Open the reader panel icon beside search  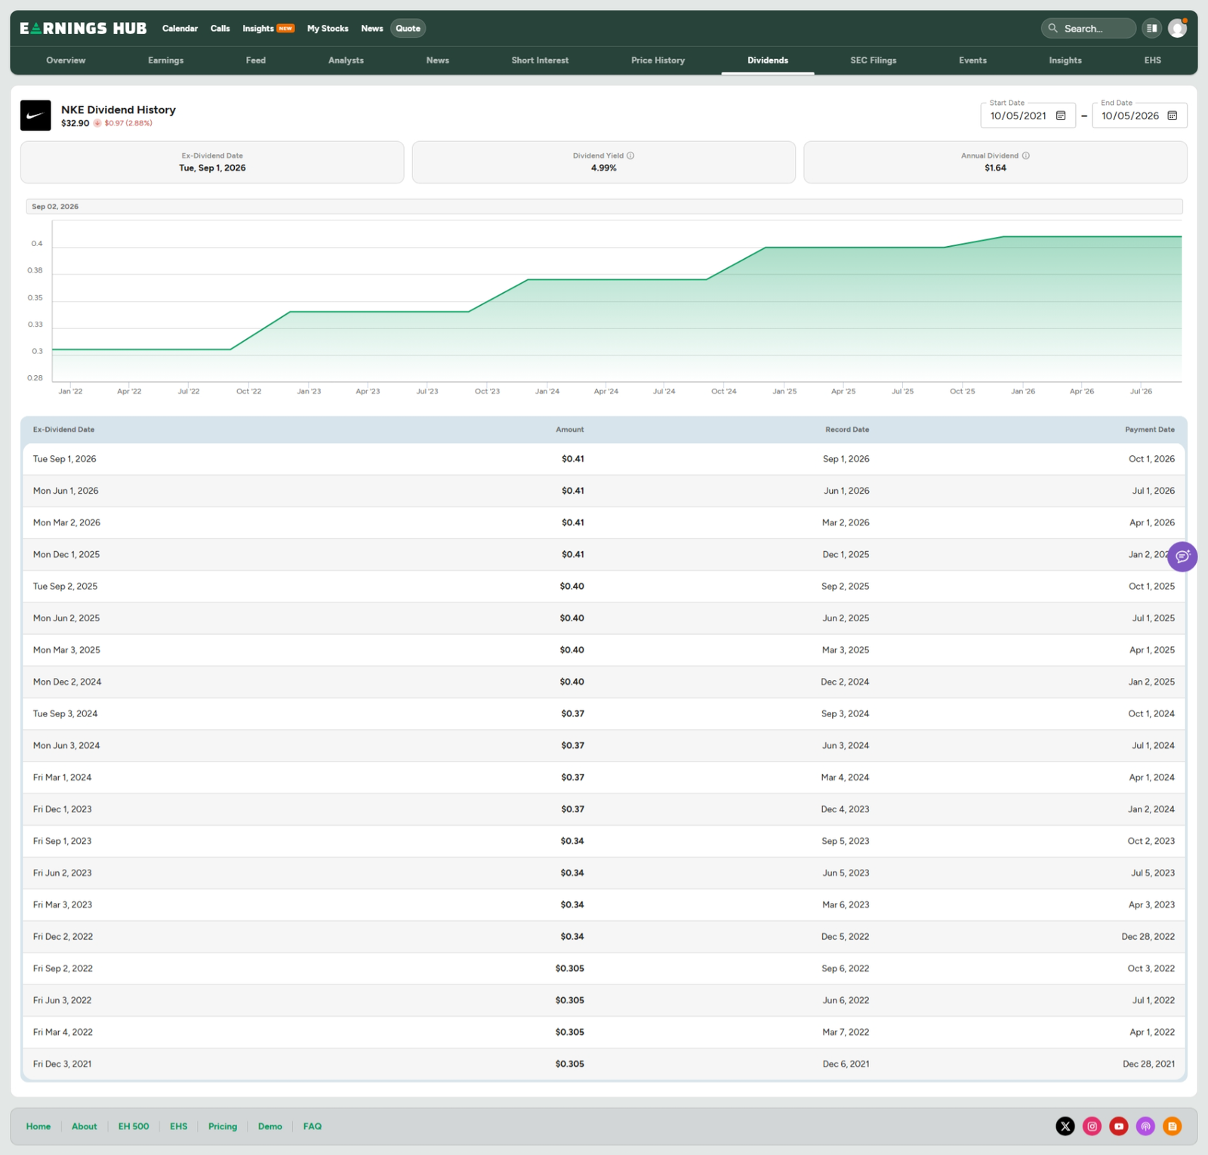tap(1151, 28)
